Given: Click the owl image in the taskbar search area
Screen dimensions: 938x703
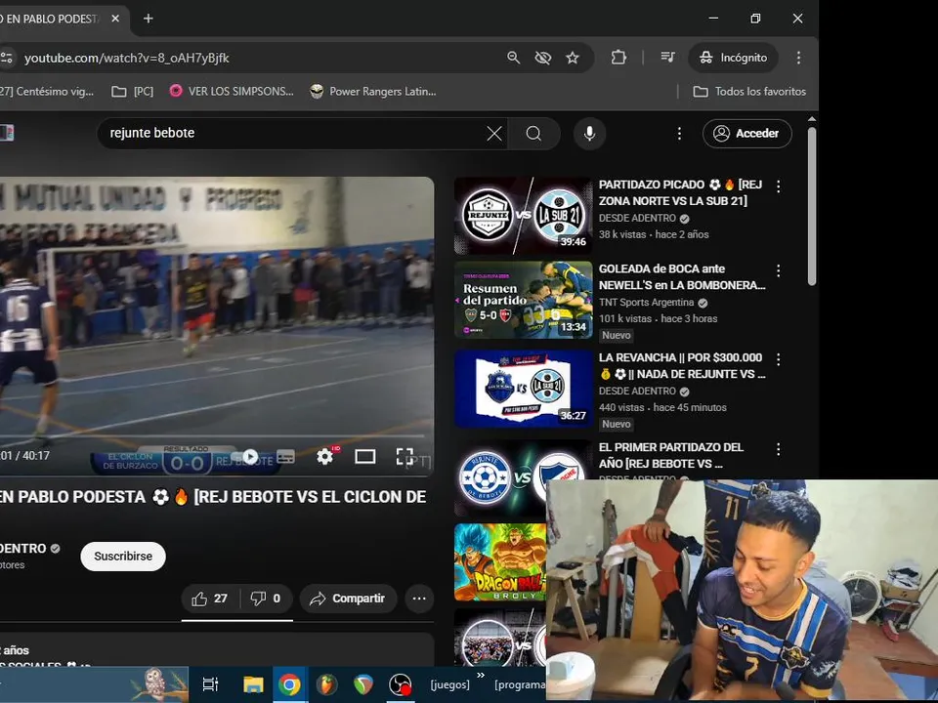Looking at the screenshot, I should click(157, 684).
